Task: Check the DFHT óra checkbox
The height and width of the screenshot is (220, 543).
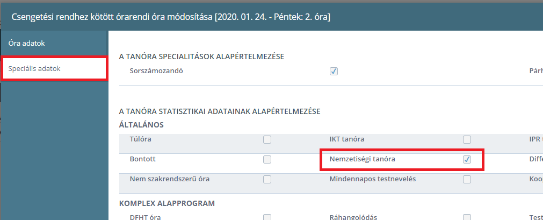Action: click(x=266, y=217)
